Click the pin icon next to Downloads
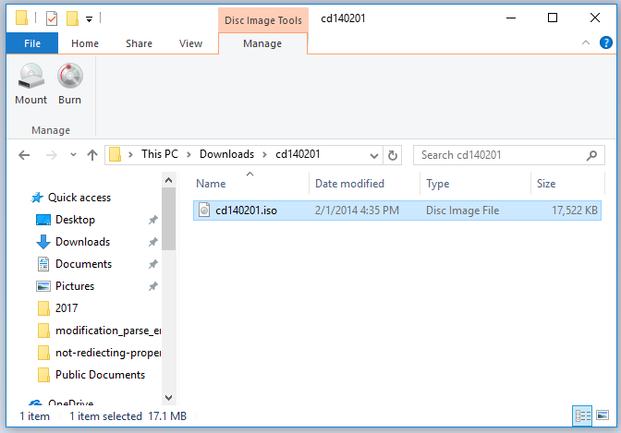Viewport: 621px width, 433px height. click(152, 242)
